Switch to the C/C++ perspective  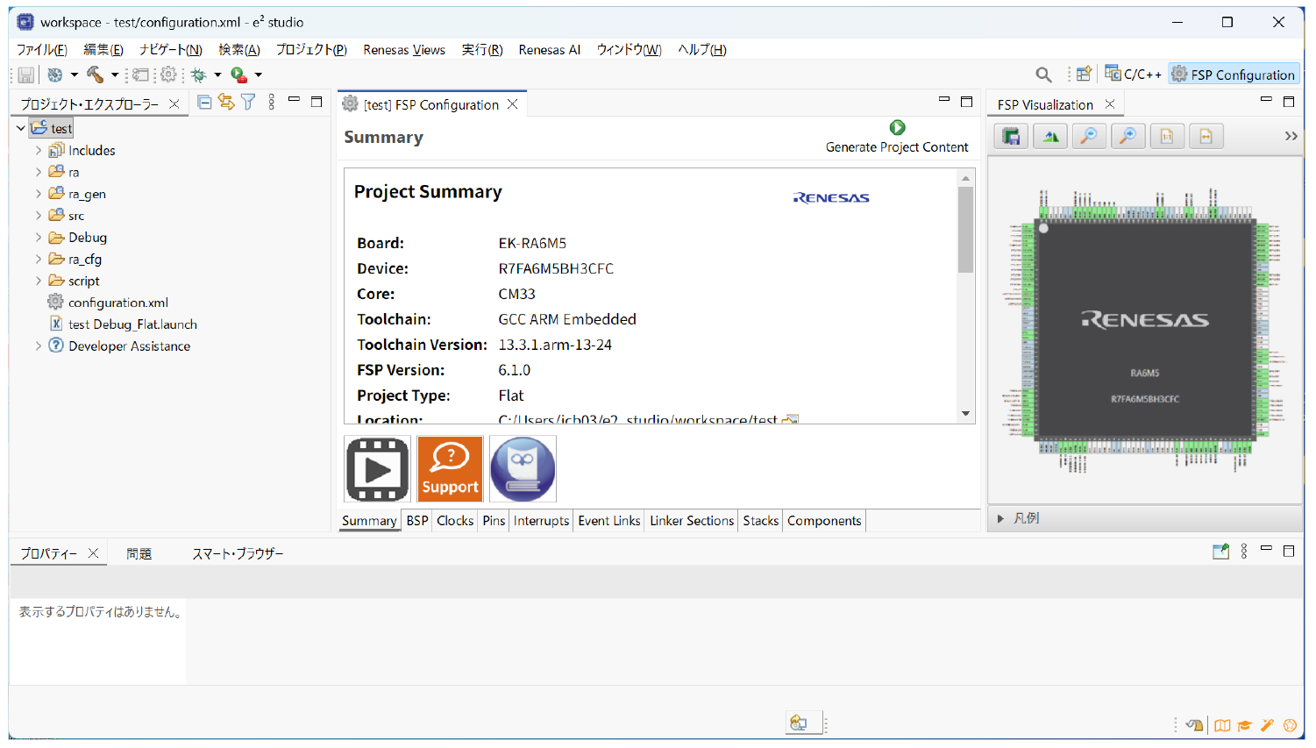1133,75
